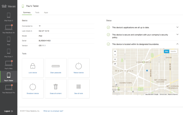The image size is (183, 115).
Task: Click the iOS 11.1 version value
Action: 42,46
